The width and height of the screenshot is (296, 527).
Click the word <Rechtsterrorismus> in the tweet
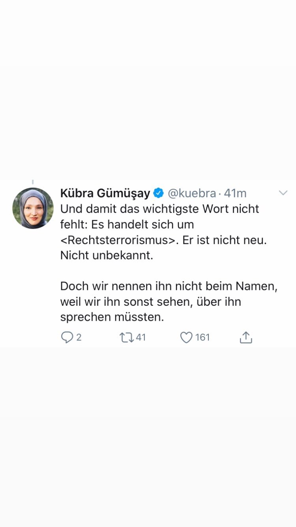[x=118, y=240]
